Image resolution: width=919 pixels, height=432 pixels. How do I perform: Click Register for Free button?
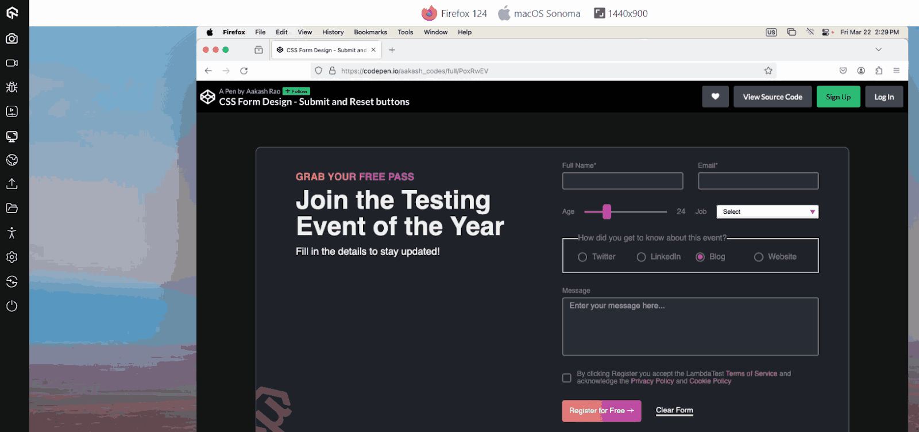[601, 411]
